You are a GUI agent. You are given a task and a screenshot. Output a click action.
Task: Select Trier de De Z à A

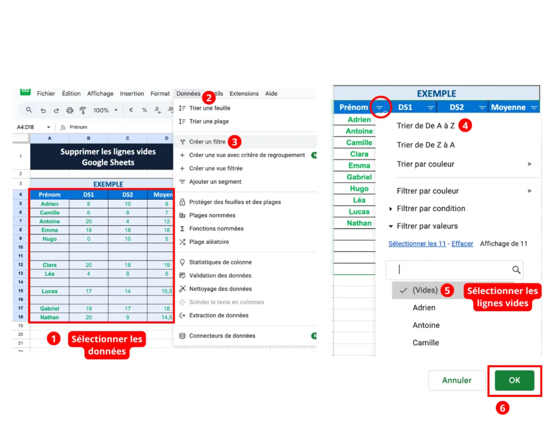[x=426, y=145]
